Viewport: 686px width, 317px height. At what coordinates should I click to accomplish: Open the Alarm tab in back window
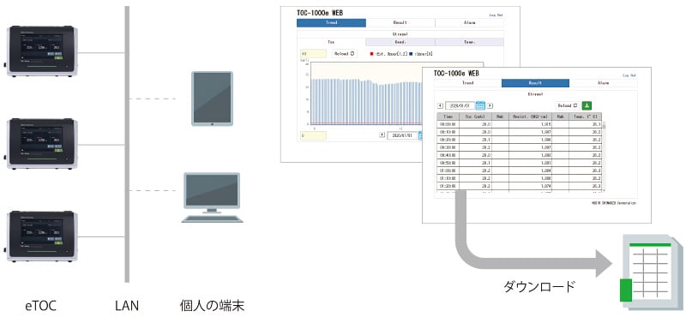coord(469,23)
